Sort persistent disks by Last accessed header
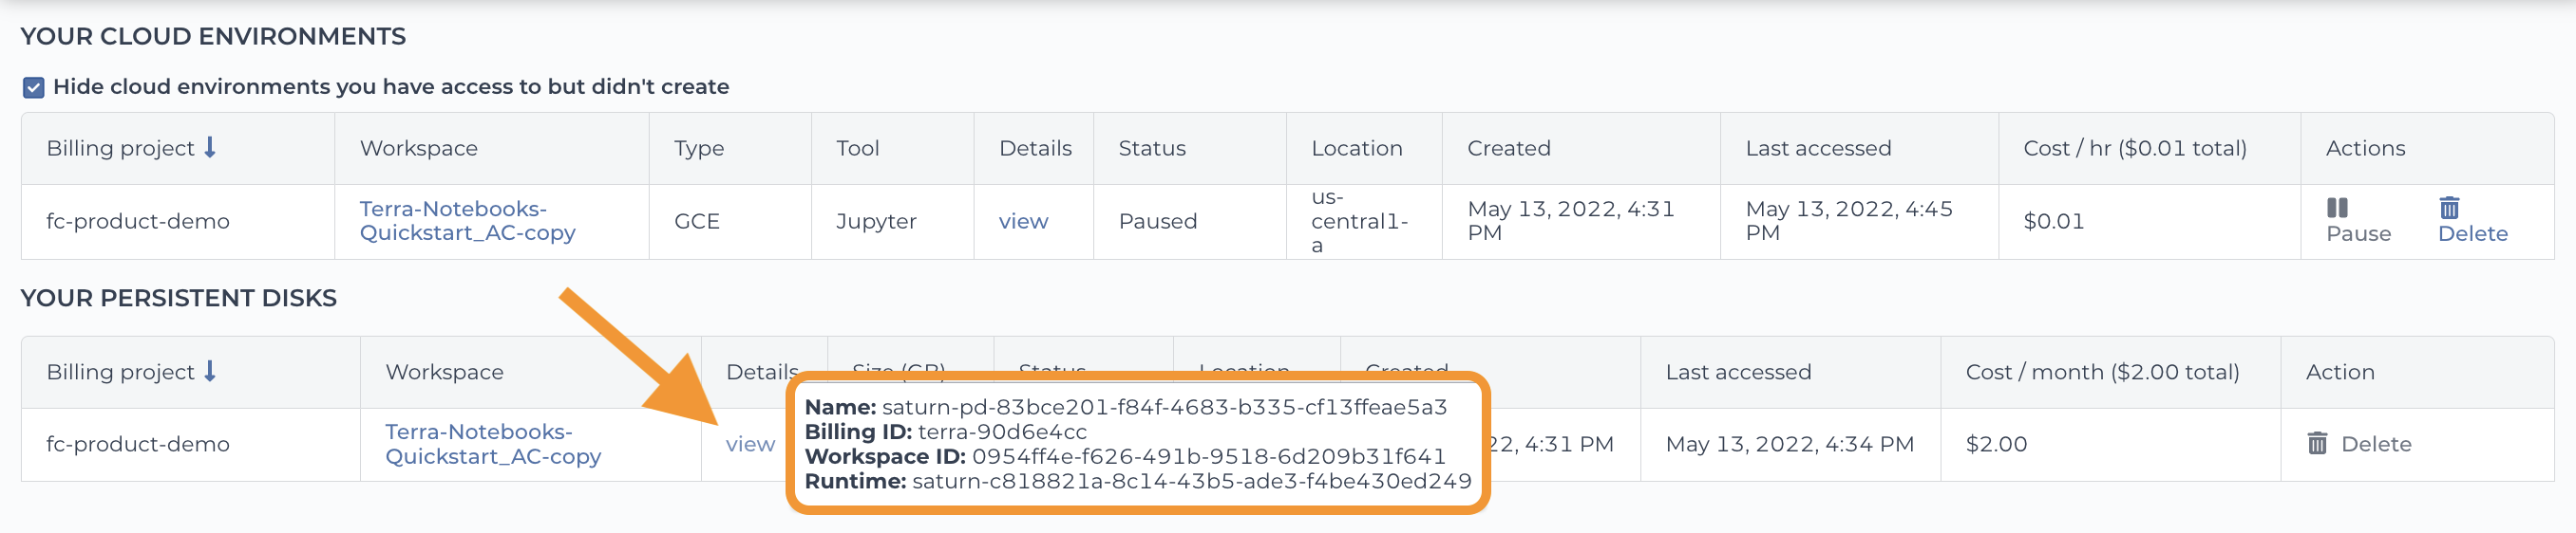The width and height of the screenshot is (2576, 533). 1737,372
